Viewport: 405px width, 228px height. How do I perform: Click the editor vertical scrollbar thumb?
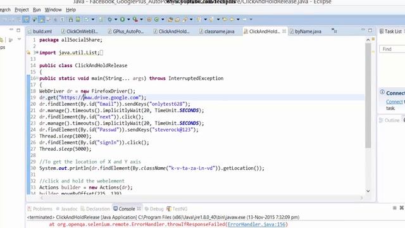click(x=368, y=96)
